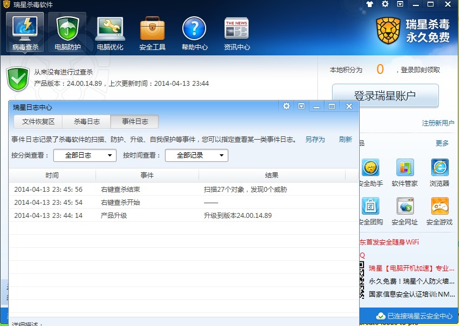Open the 电脑优化 optimization section

pos(110,33)
